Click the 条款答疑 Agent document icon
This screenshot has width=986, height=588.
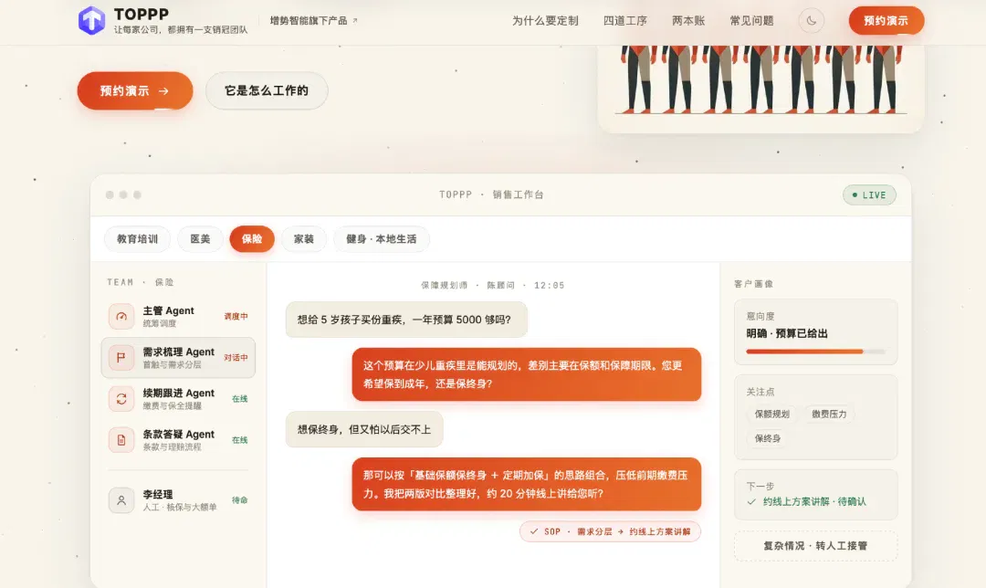pyautogui.click(x=121, y=439)
